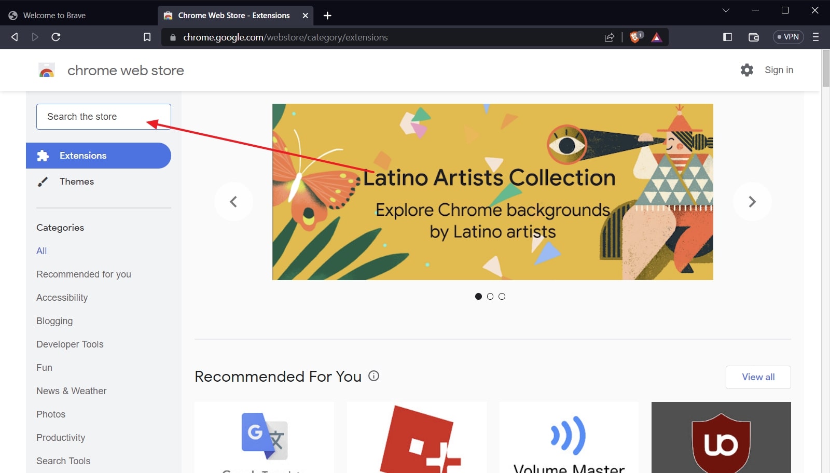Viewport: 830px width, 473px height.
Task: Choose the Developer Tools category
Action: coord(70,344)
